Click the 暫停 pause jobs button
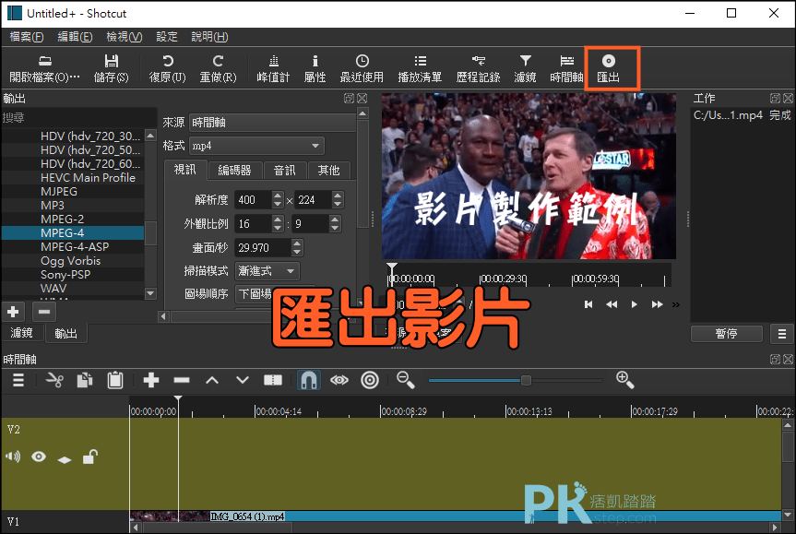The width and height of the screenshot is (796, 534). point(727,334)
